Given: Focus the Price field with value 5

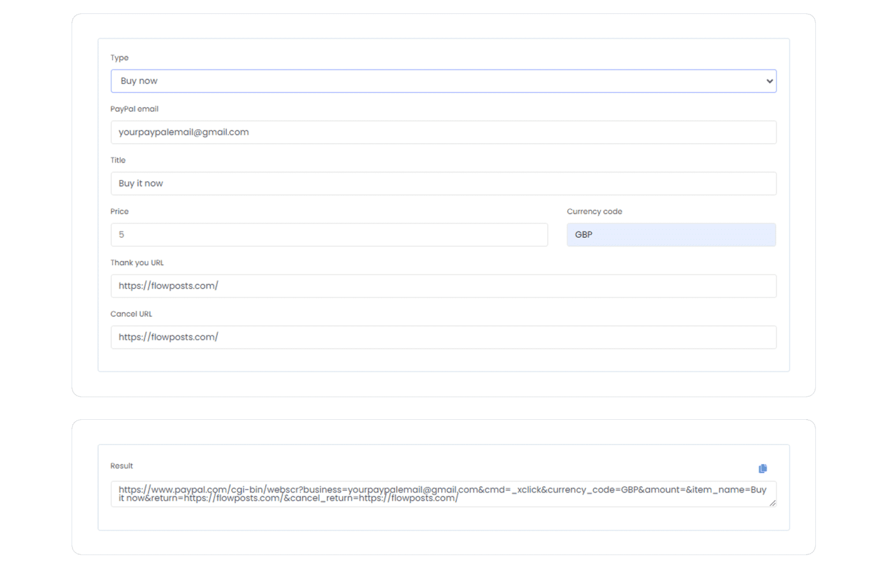Looking at the screenshot, I should coord(329,235).
